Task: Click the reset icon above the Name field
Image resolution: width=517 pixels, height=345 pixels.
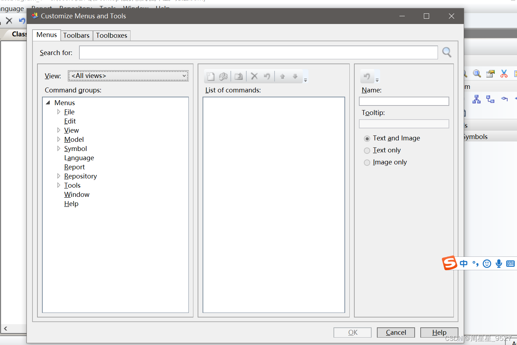Action: click(367, 76)
